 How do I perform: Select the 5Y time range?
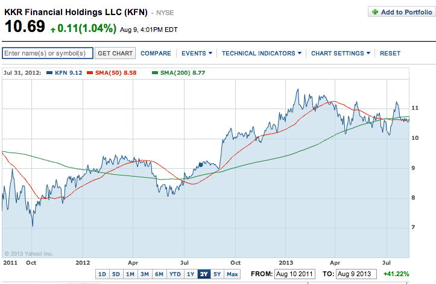pos(217,274)
